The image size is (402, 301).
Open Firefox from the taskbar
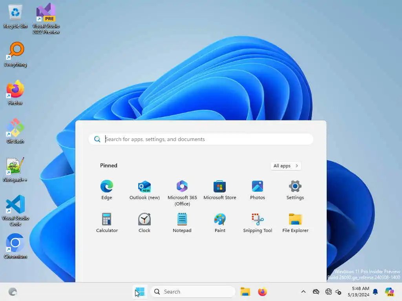coord(262,292)
